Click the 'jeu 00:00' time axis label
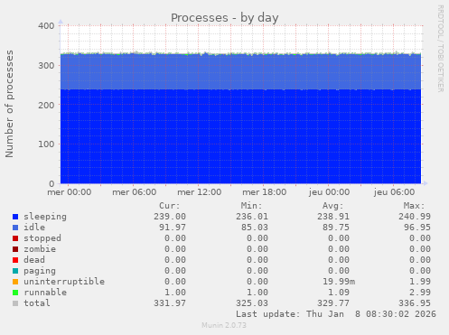This screenshot has width=449, height=335. 330,192
